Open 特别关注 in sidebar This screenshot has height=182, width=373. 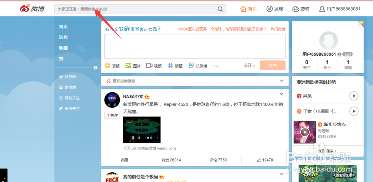(69, 98)
